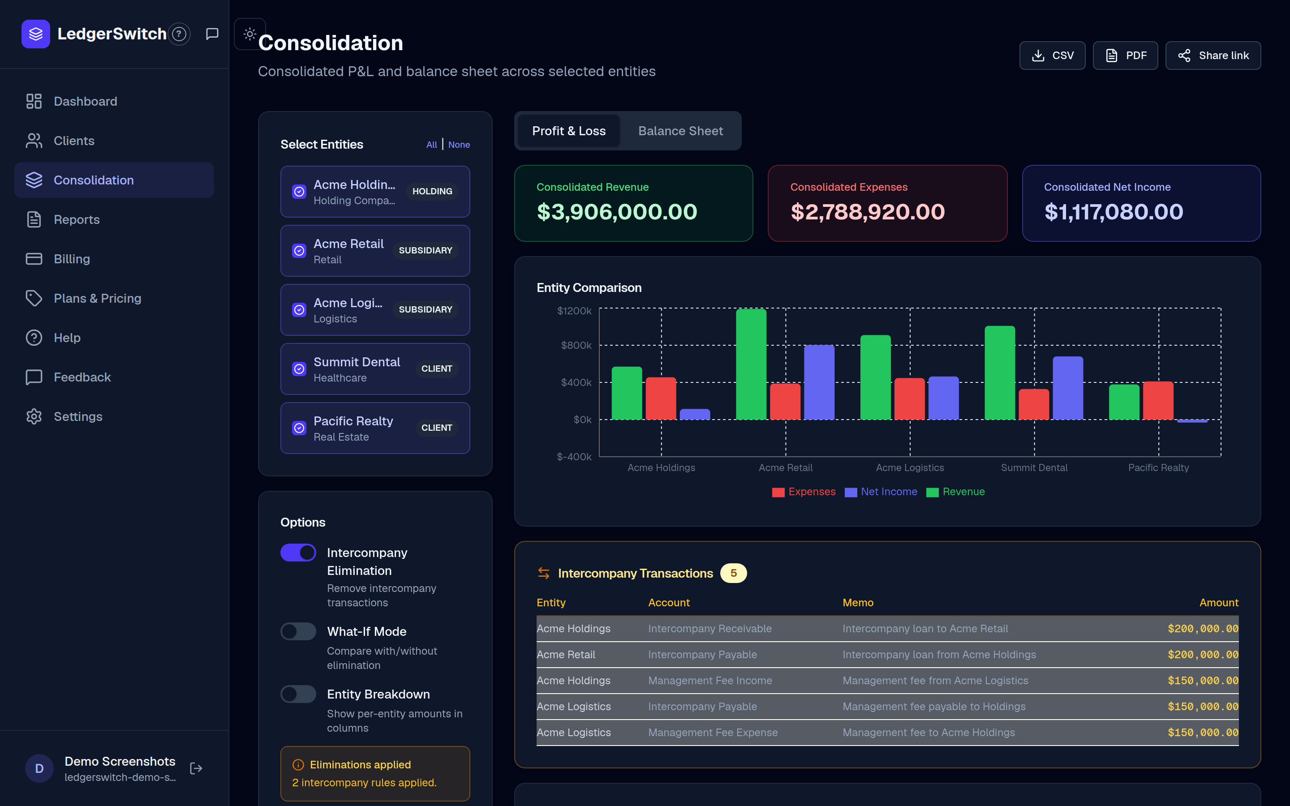1290x806 pixels.
Task: Click 'Management Fee Expense' account cell
Action: [713, 733]
